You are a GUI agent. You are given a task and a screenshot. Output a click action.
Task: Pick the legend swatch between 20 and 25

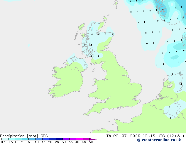pyautogui.click(x=53, y=139)
